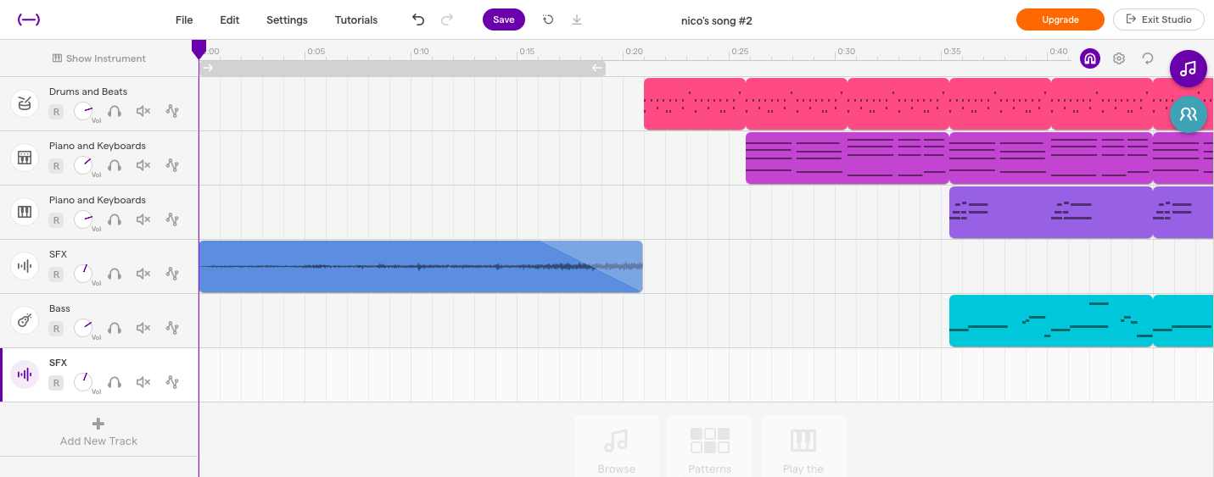The height and width of the screenshot is (477, 1214).
Task: Adjust the Drums and Beats volume knob
Action: coord(83,111)
